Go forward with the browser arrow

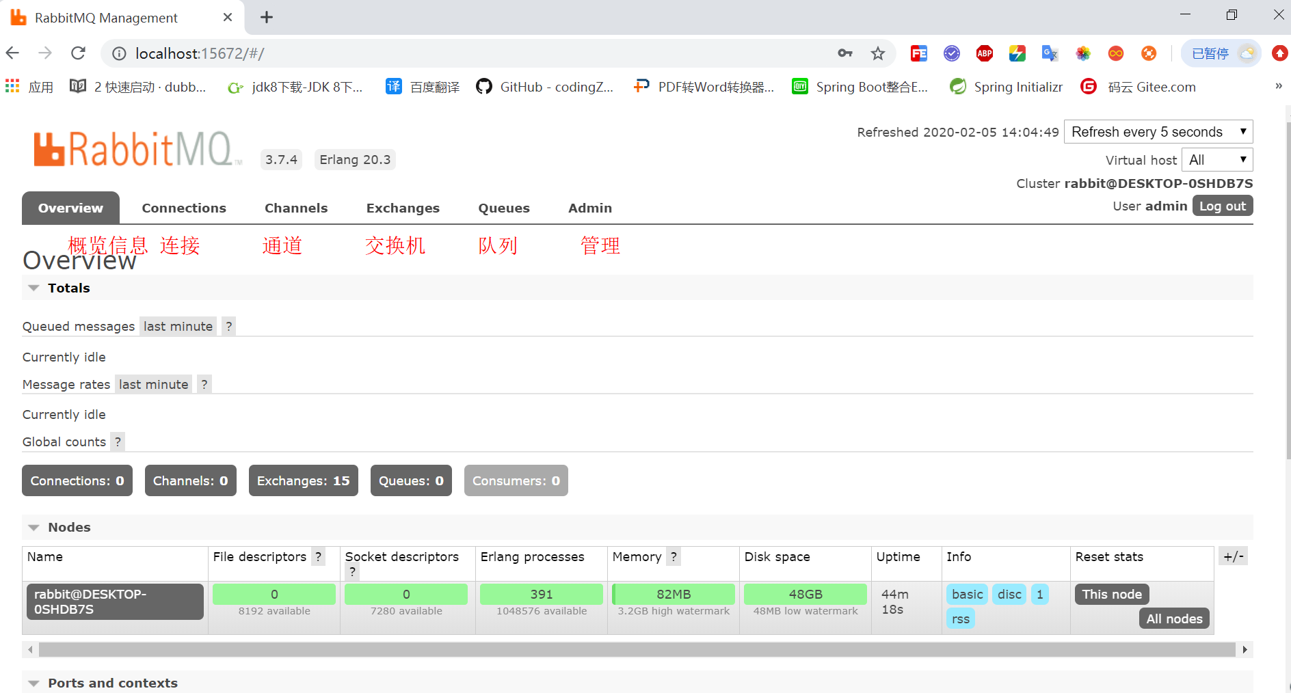coord(45,53)
